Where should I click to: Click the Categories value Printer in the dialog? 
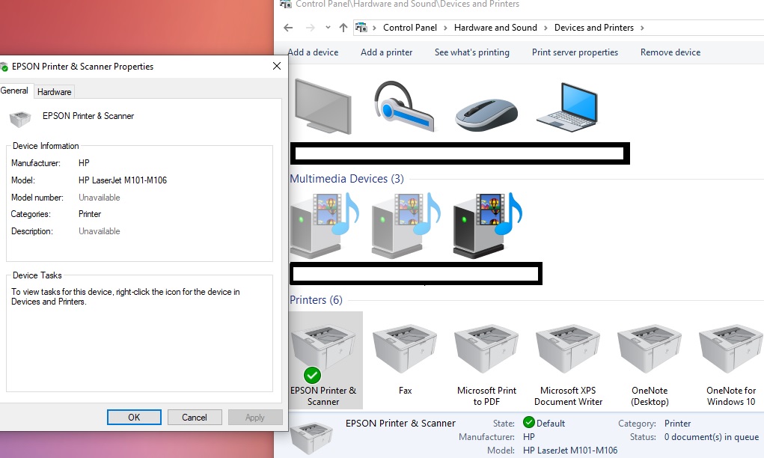click(x=90, y=214)
